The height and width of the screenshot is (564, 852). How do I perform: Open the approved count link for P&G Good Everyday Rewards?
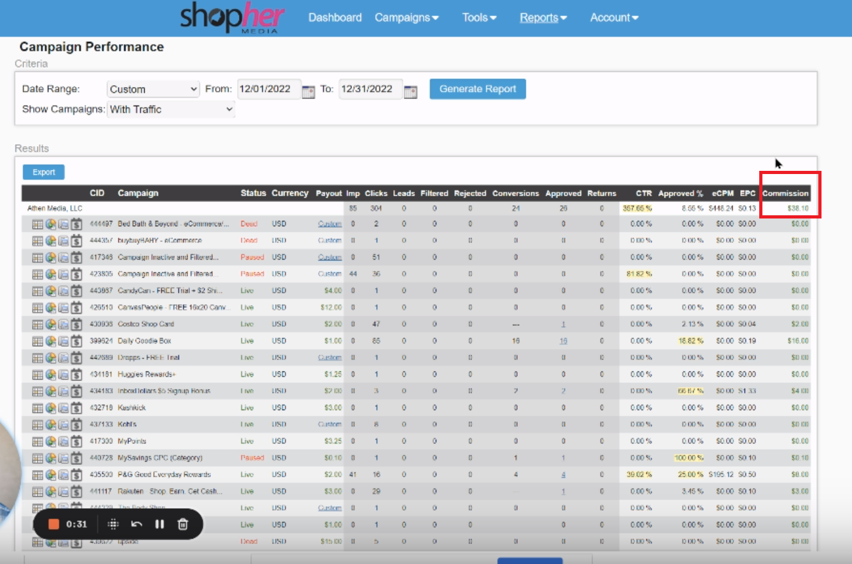point(563,474)
